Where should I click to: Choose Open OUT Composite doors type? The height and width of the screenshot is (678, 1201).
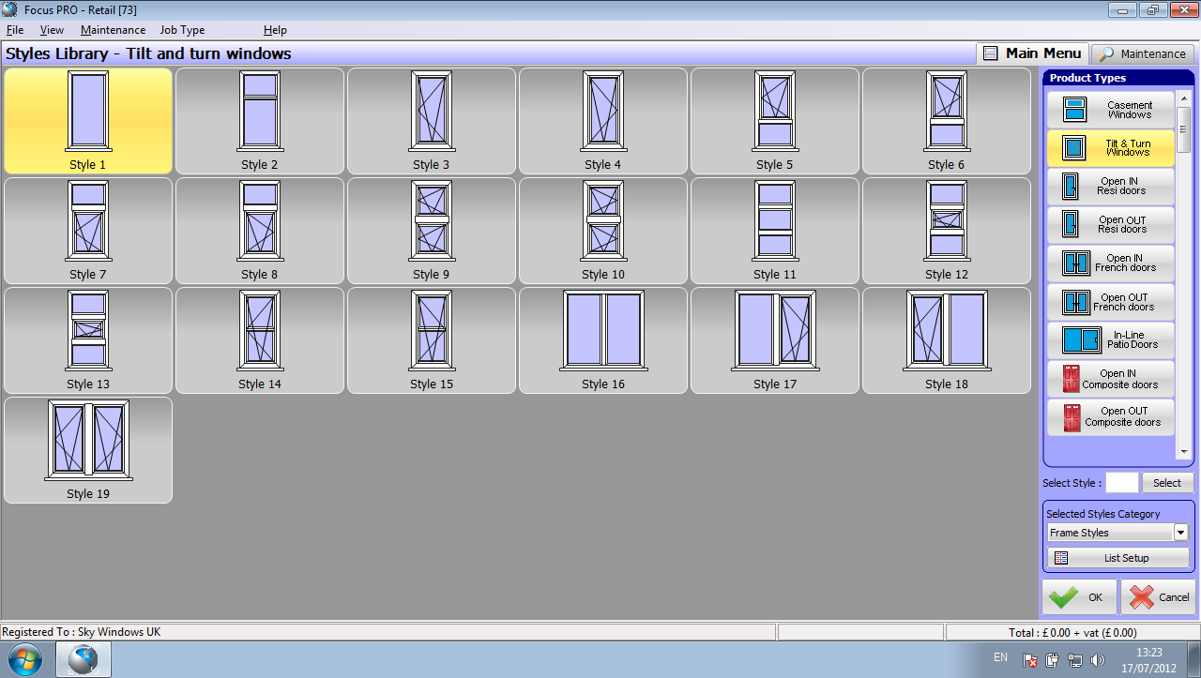click(1110, 417)
